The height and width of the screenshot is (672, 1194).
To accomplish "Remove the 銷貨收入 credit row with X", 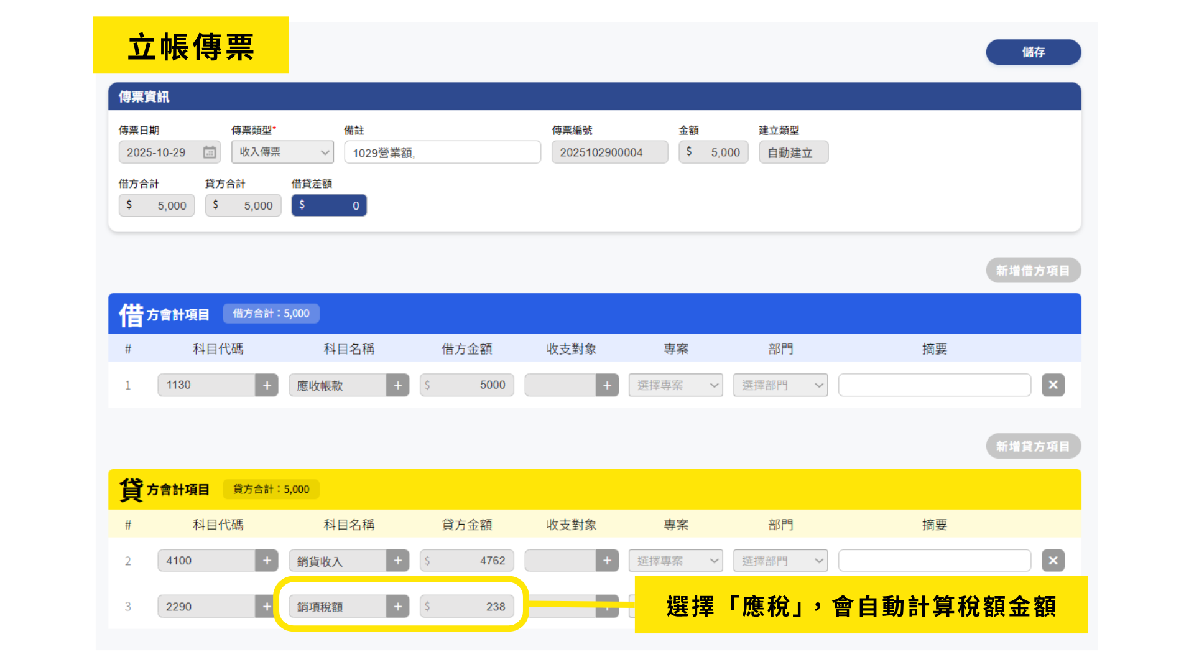I will tap(1053, 561).
